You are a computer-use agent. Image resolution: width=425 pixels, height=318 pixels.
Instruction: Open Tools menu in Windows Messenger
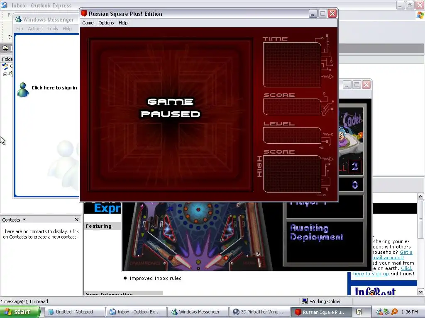point(53,29)
